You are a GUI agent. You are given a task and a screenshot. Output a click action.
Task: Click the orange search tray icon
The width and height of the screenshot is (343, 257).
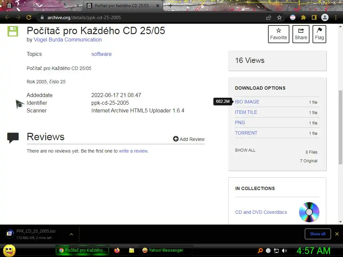click(x=260, y=251)
